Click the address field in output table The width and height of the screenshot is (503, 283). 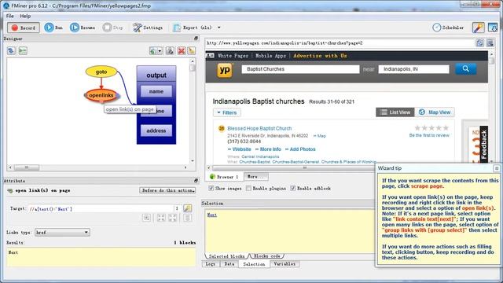pos(156,130)
